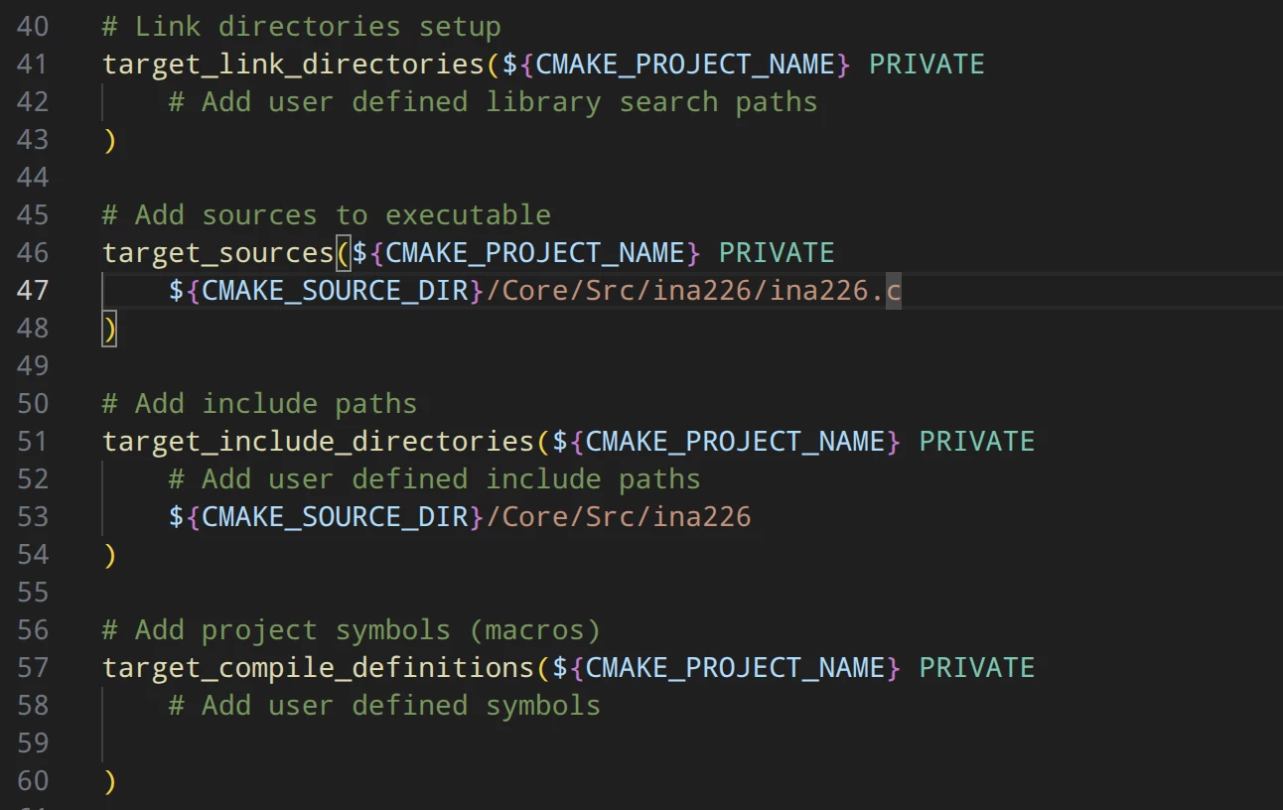Click CMAKE_PROJECT_NAME on line 57
This screenshot has width=1283, height=810.
(735, 667)
